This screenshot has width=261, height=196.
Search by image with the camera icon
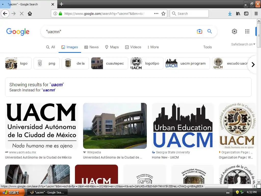point(199,31)
